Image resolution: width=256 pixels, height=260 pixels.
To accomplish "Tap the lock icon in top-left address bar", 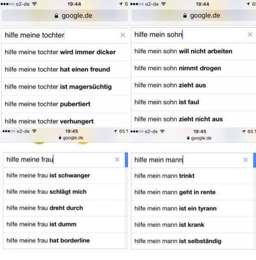I will pos(56,16).
